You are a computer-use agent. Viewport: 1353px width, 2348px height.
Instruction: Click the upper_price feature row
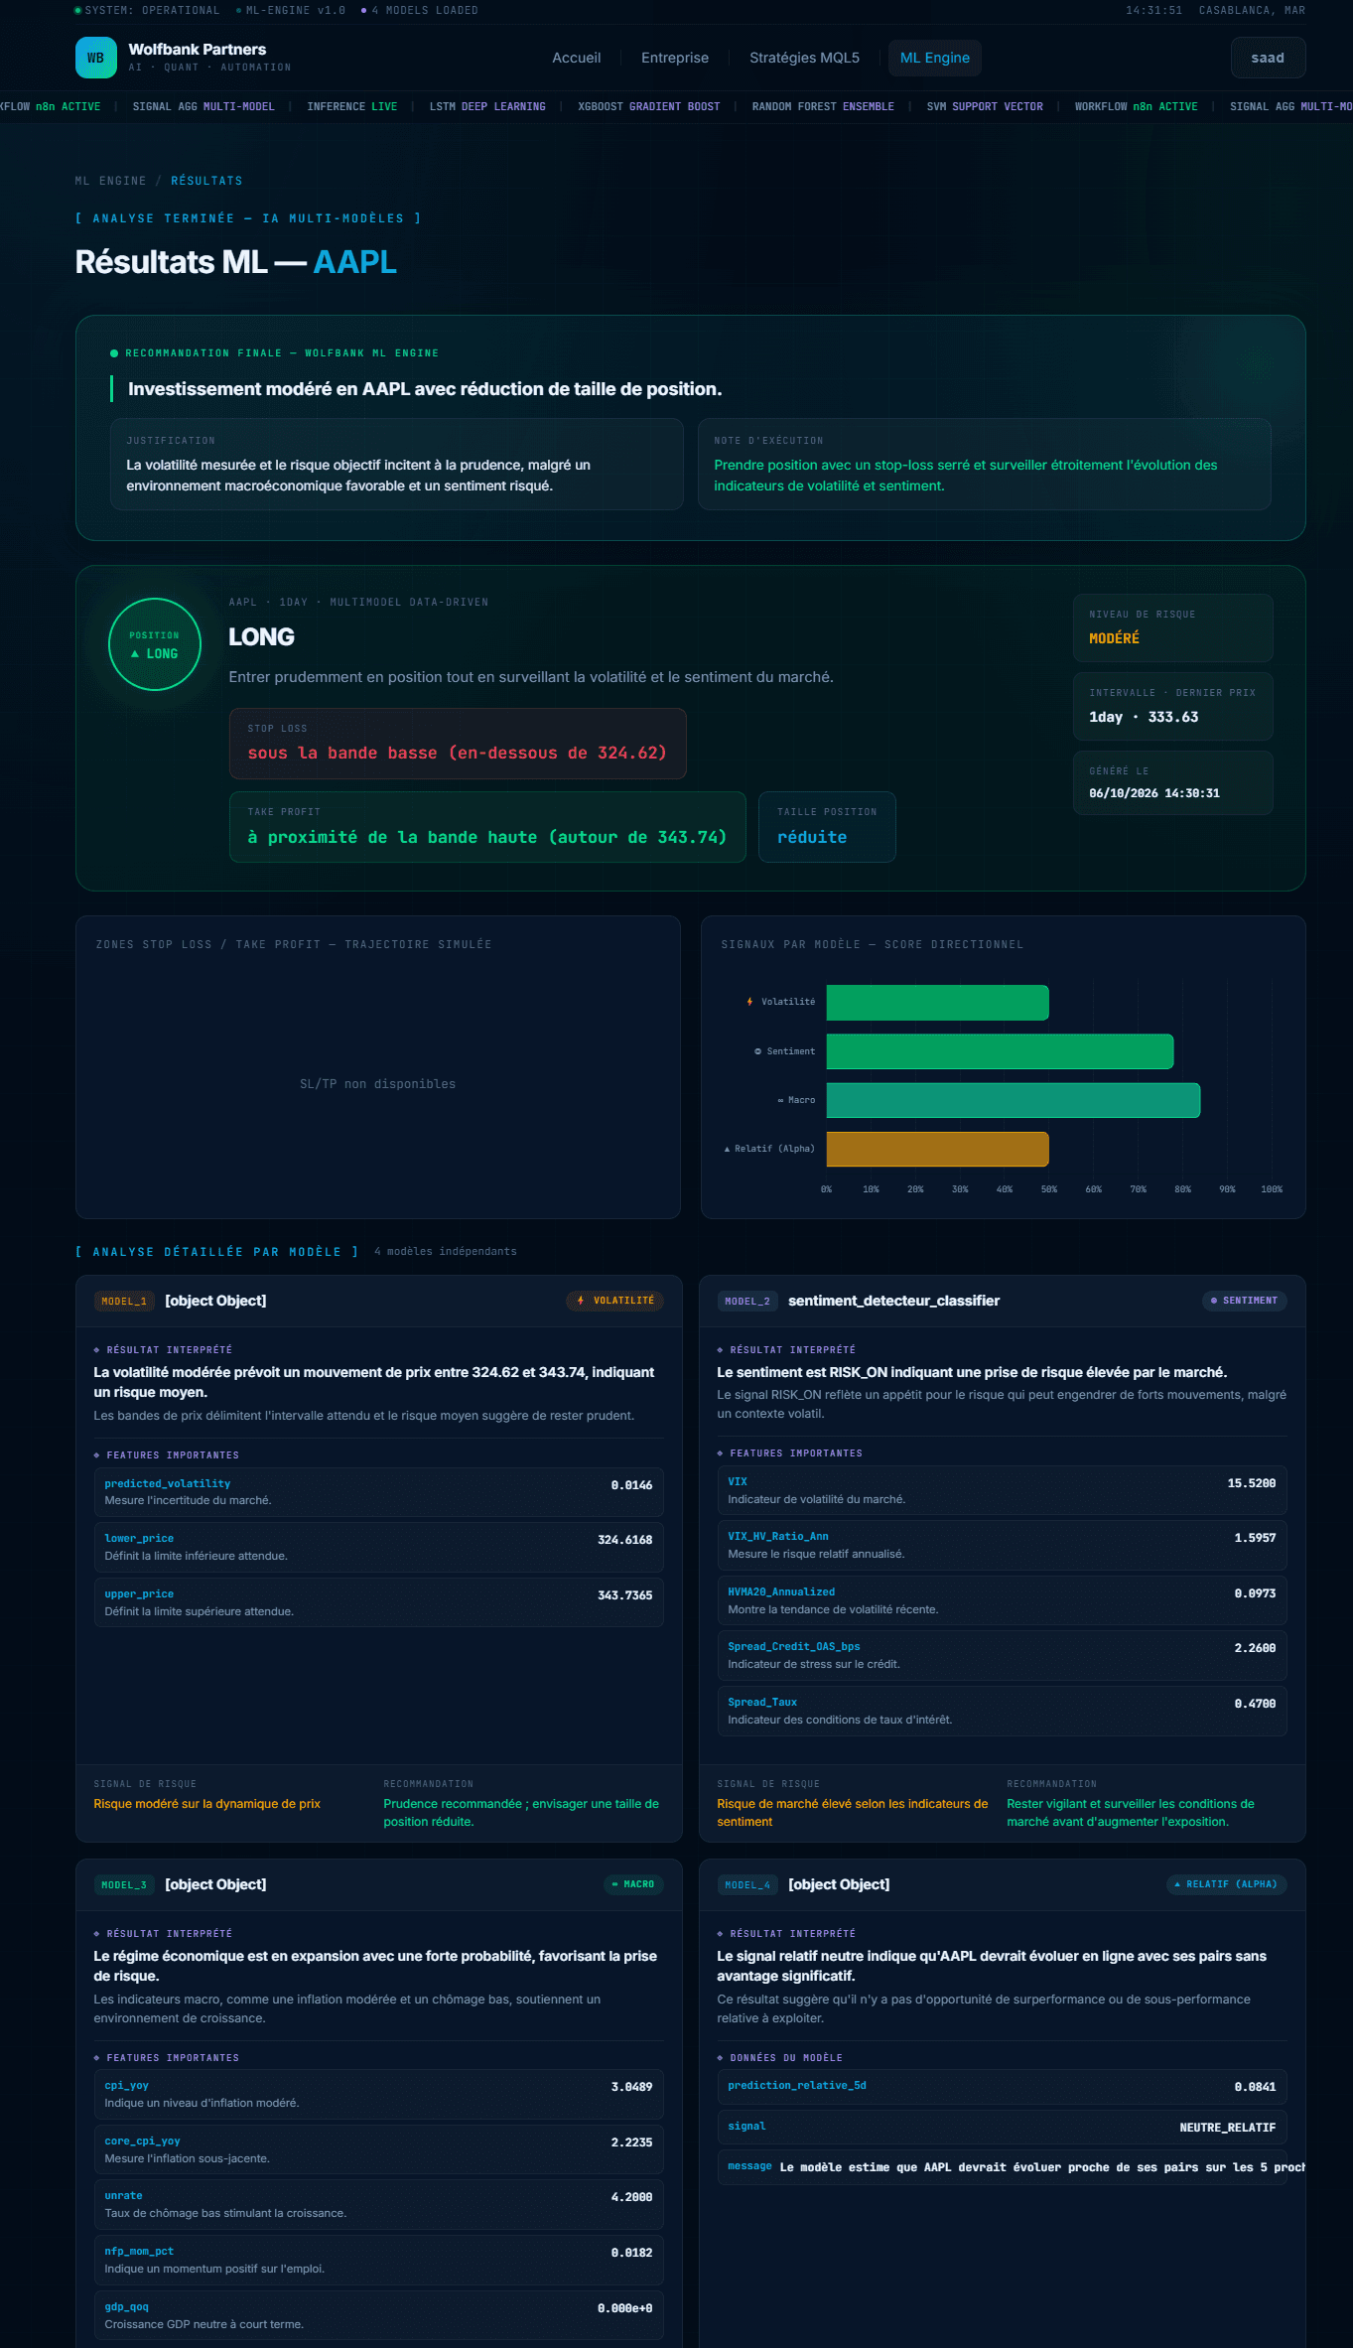click(x=379, y=1602)
